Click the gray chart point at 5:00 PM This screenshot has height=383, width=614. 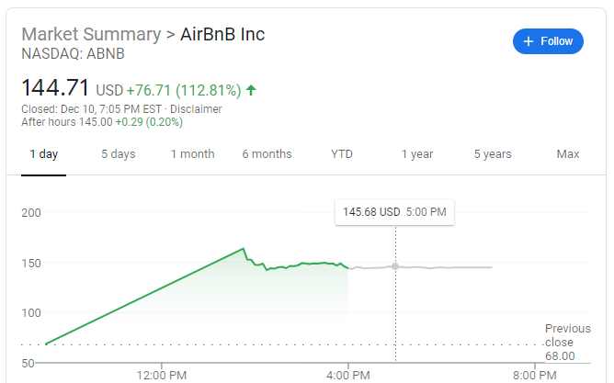pos(395,266)
